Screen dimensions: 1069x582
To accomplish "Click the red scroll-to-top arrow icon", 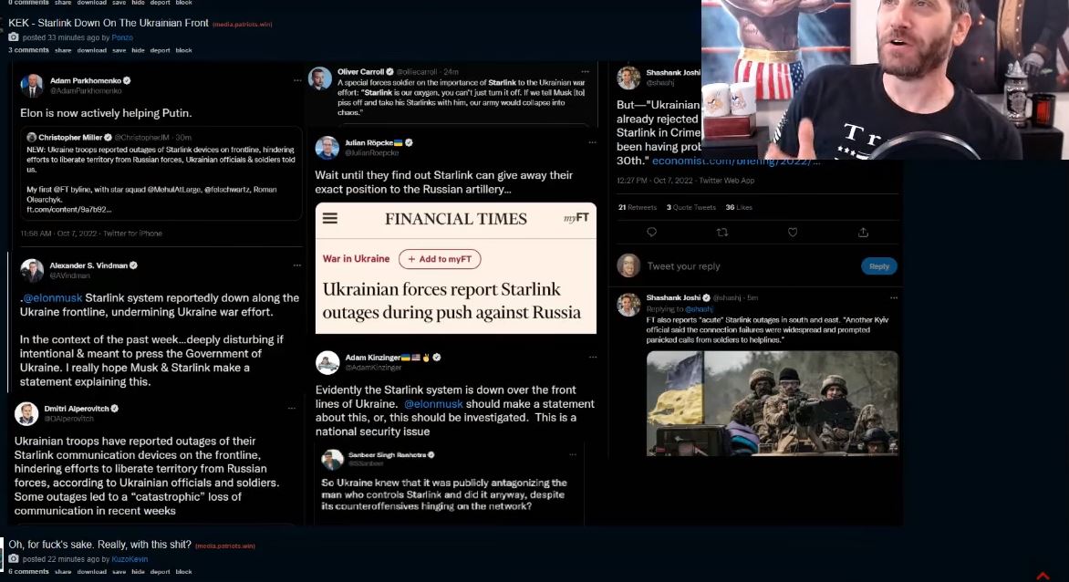I will click(x=1043, y=576).
